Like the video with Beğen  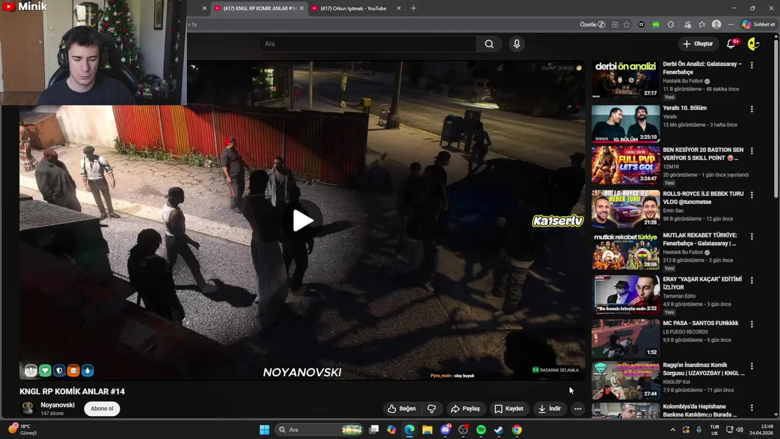click(402, 409)
